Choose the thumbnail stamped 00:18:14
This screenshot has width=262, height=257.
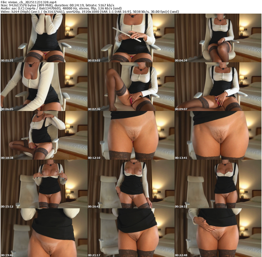coord(218,184)
